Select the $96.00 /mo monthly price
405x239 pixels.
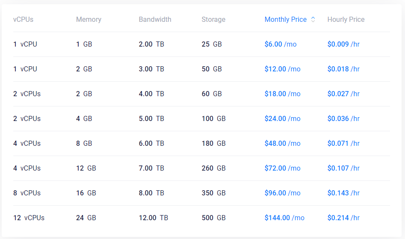(x=283, y=193)
